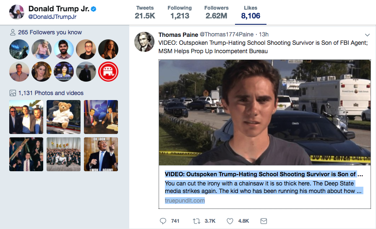Open the red Republican elephant follower avatar

point(108,72)
